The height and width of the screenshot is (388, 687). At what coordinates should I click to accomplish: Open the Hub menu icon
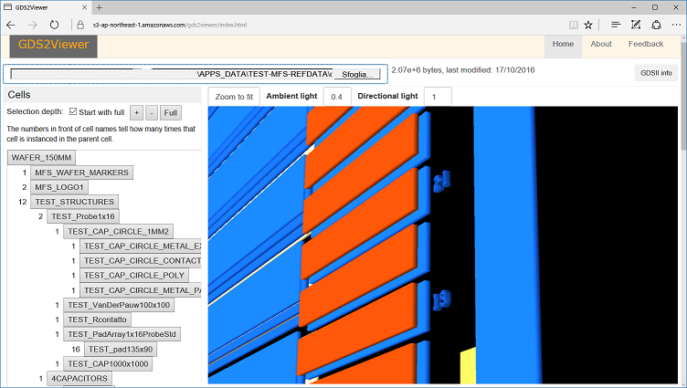click(616, 25)
